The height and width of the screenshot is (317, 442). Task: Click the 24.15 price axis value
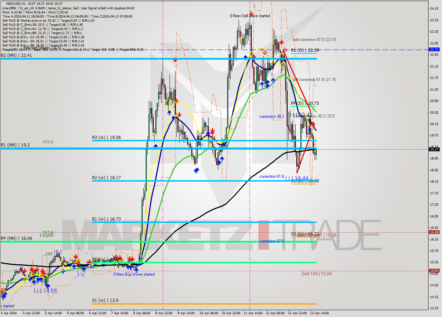(x=434, y=8)
